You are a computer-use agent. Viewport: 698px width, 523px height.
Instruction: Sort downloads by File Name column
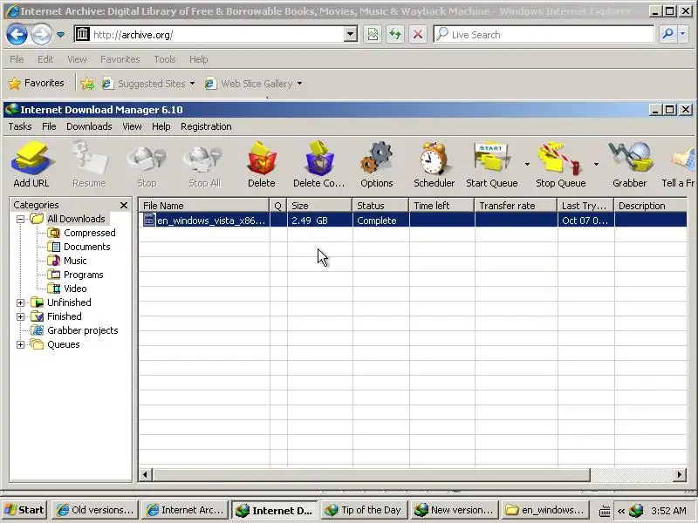pyautogui.click(x=204, y=206)
